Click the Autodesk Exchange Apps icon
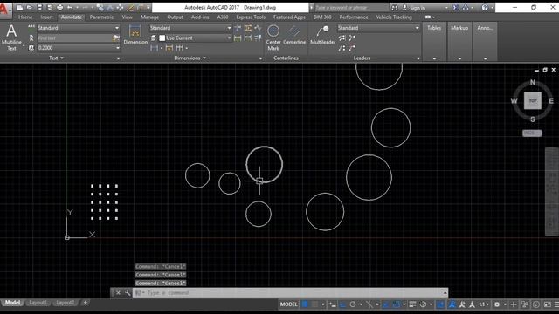Image resolution: width=559 pixels, height=314 pixels. [455, 7]
